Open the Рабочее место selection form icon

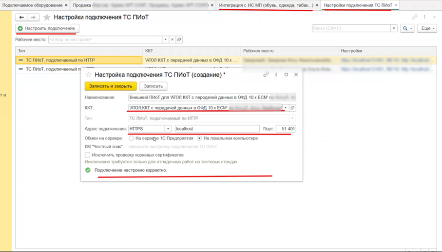pyautogui.click(x=179, y=39)
